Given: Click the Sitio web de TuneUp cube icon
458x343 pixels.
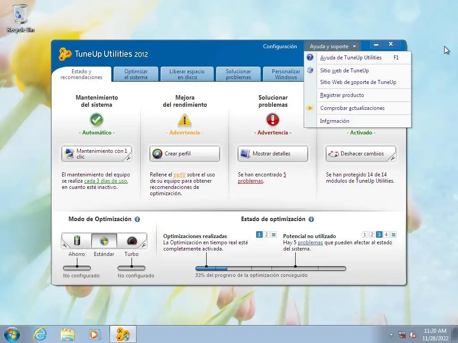Looking at the screenshot, I should coord(310,70).
